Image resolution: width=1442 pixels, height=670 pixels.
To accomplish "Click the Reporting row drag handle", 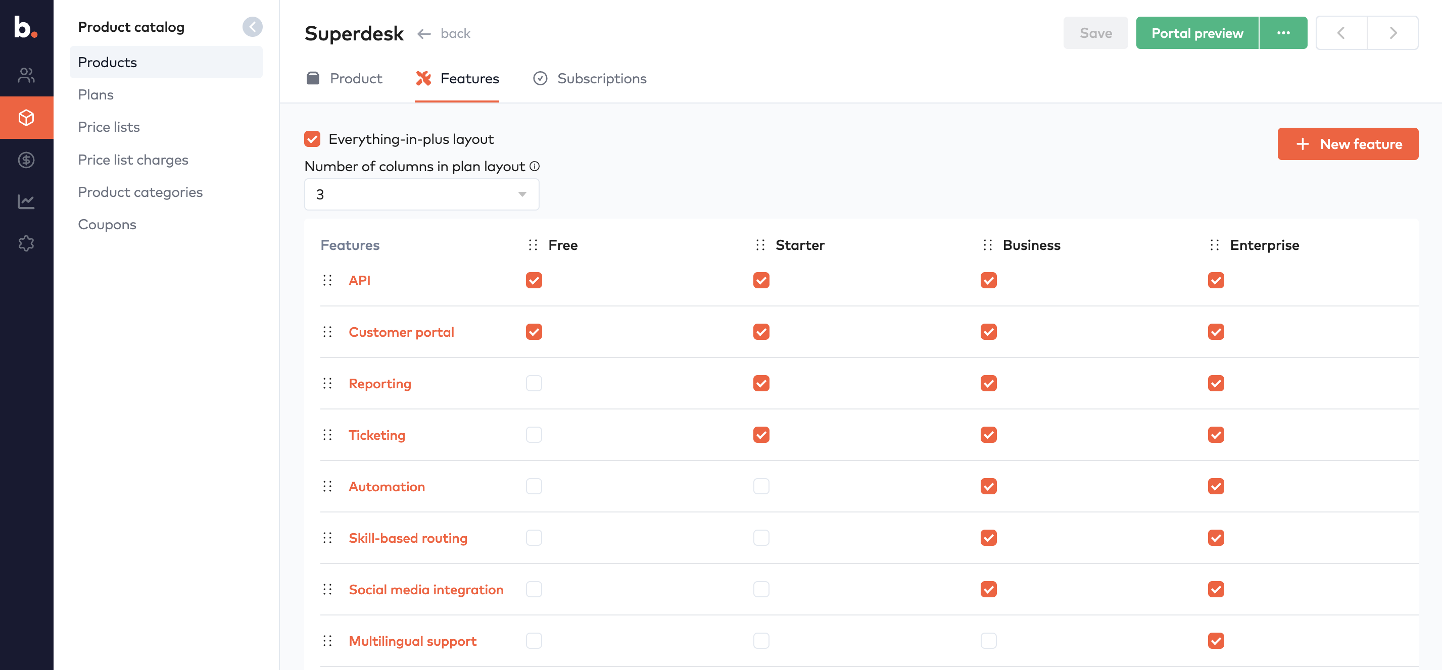I will 327,383.
